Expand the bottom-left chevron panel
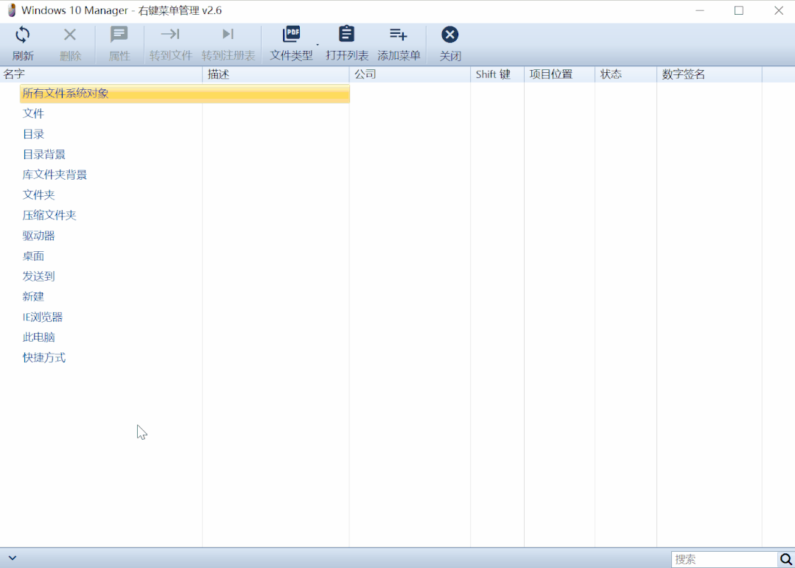The width and height of the screenshot is (795, 568). point(13,558)
